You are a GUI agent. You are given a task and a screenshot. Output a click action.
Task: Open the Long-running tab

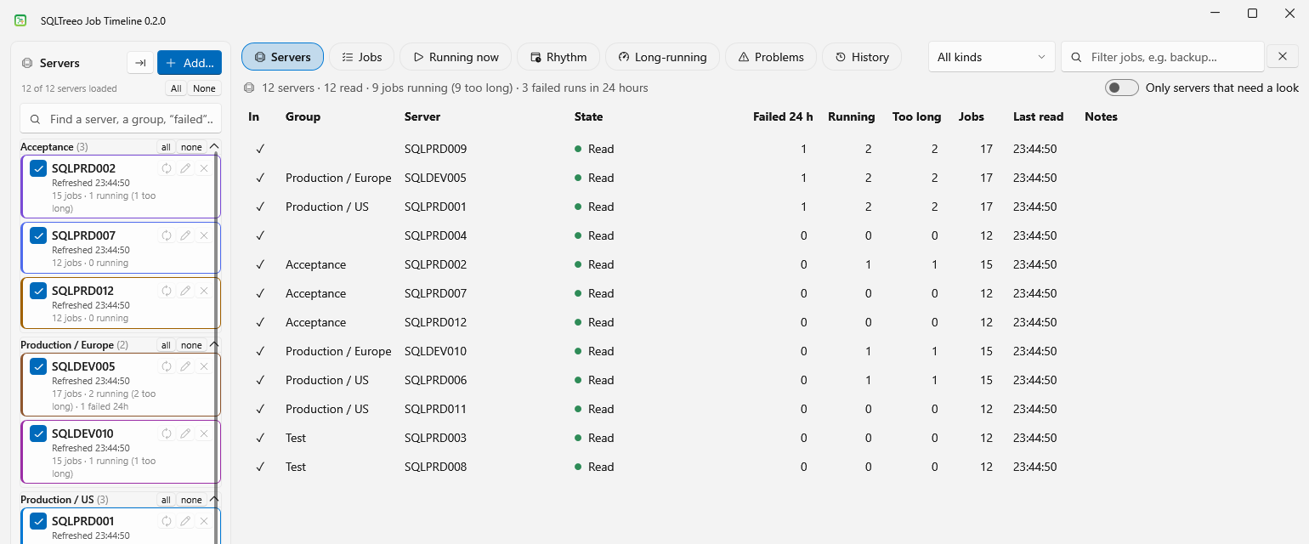tap(662, 57)
